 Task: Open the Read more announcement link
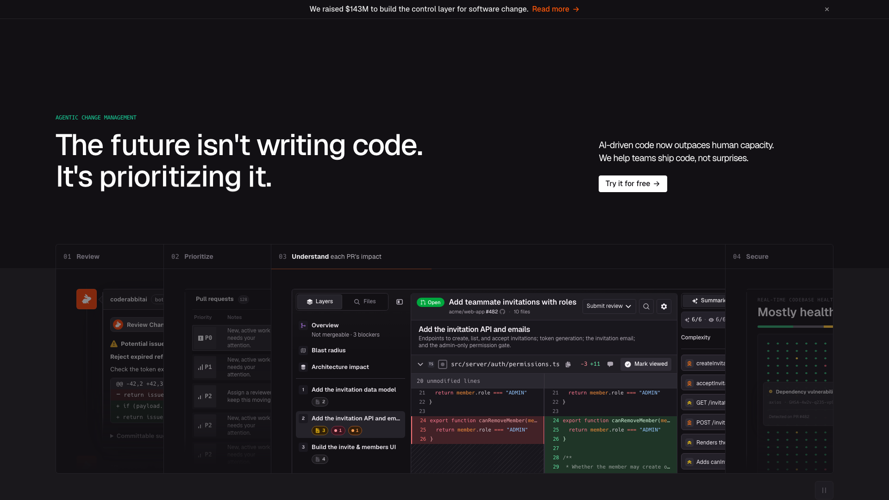555,9
